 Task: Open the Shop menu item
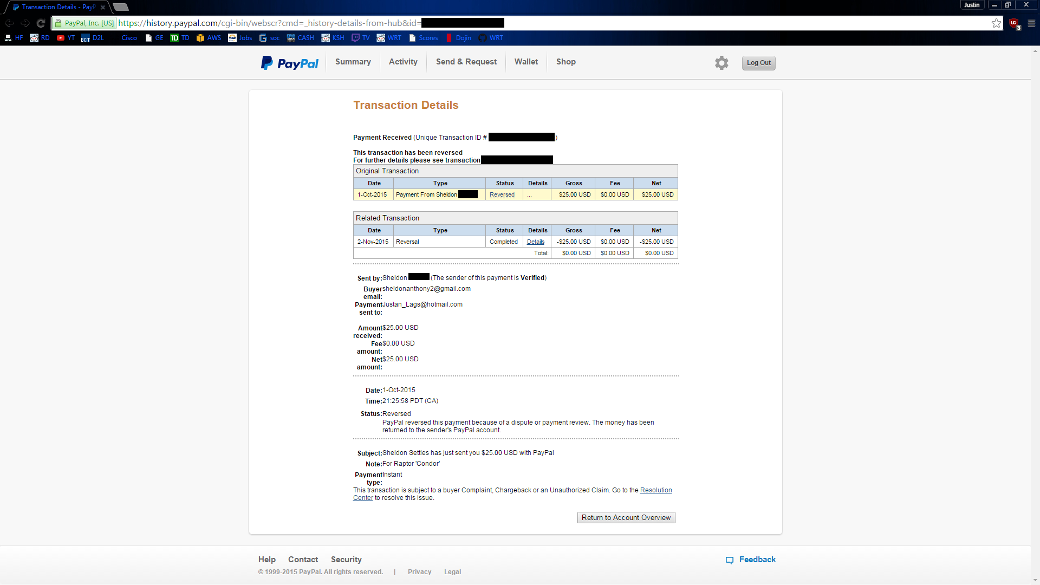(566, 62)
